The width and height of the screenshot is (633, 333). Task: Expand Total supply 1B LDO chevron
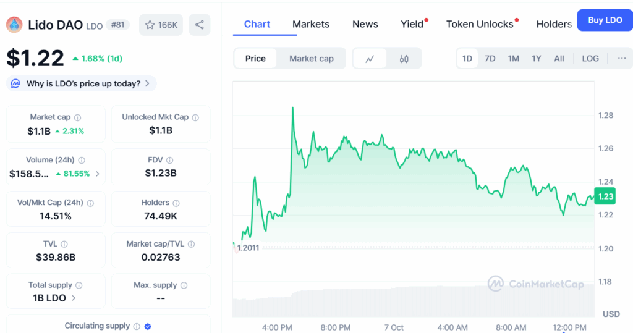[74, 298]
